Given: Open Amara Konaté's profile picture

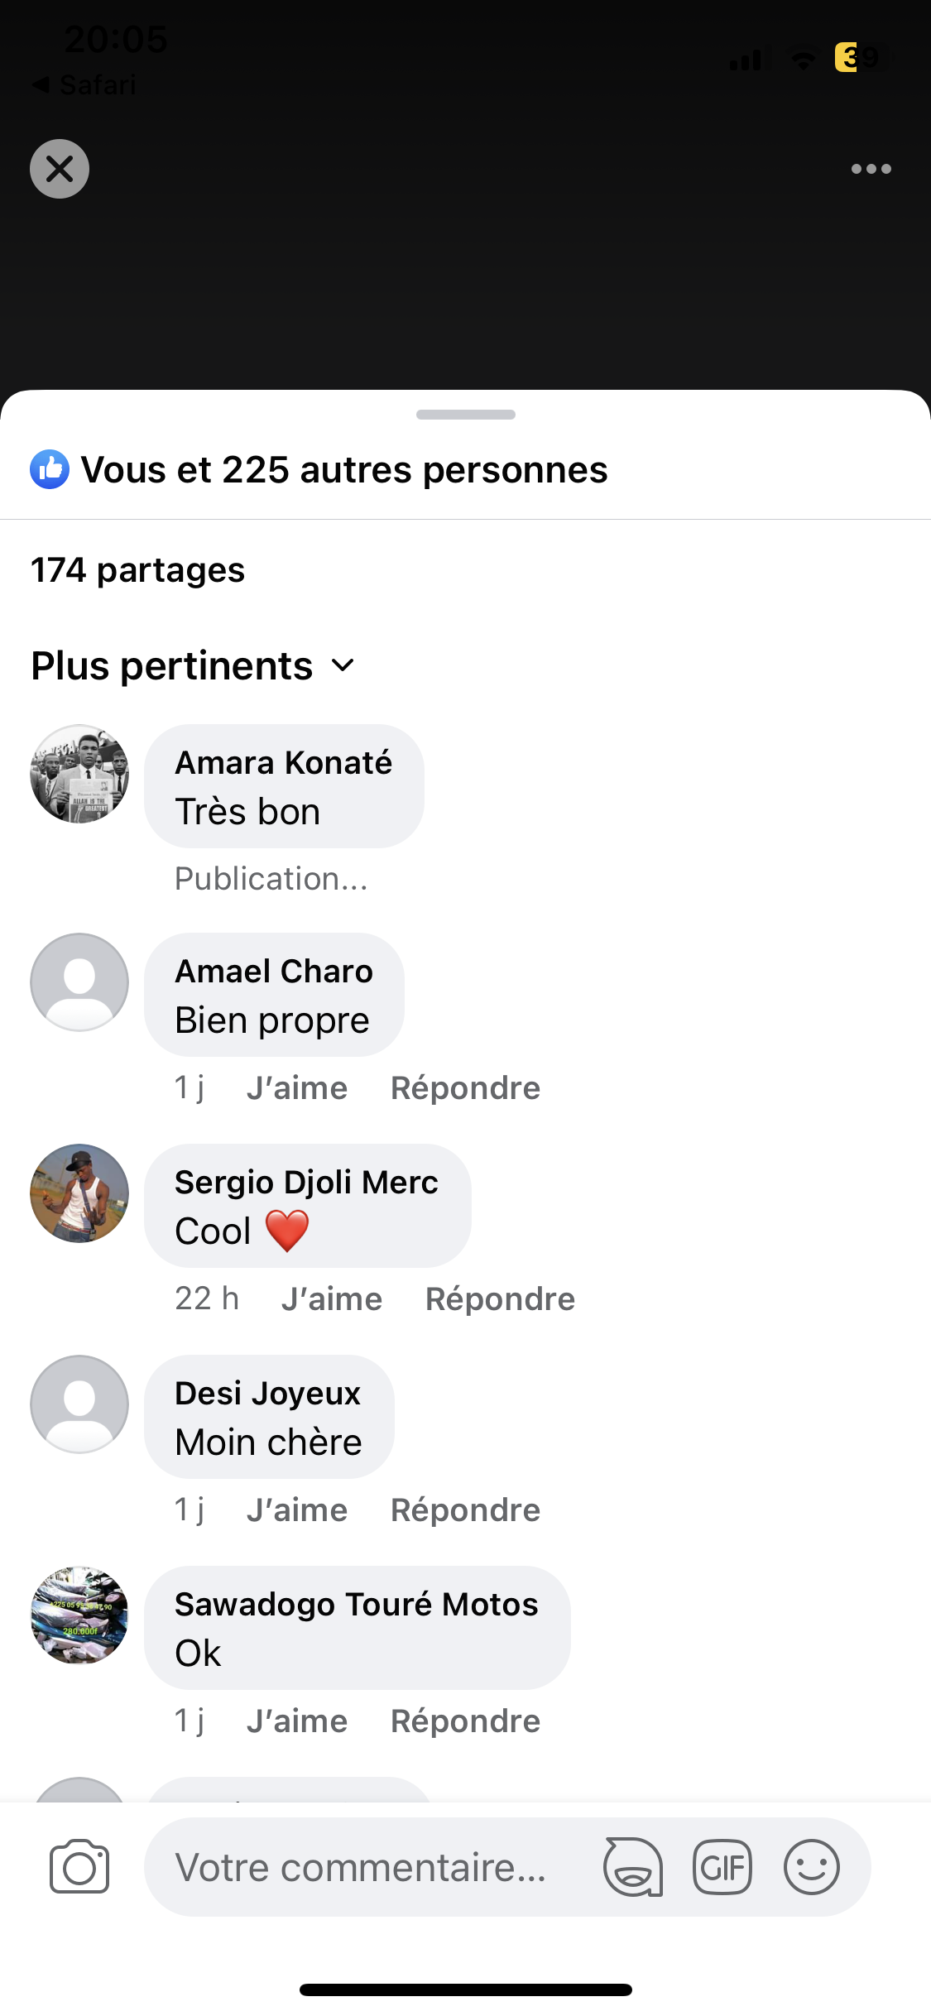Looking at the screenshot, I should point(79,774).
